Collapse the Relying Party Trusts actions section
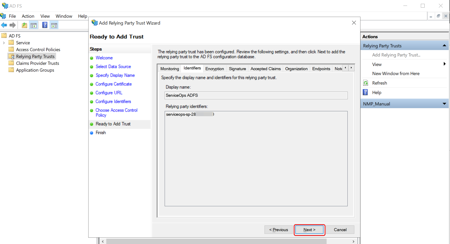 coord(444,46)
